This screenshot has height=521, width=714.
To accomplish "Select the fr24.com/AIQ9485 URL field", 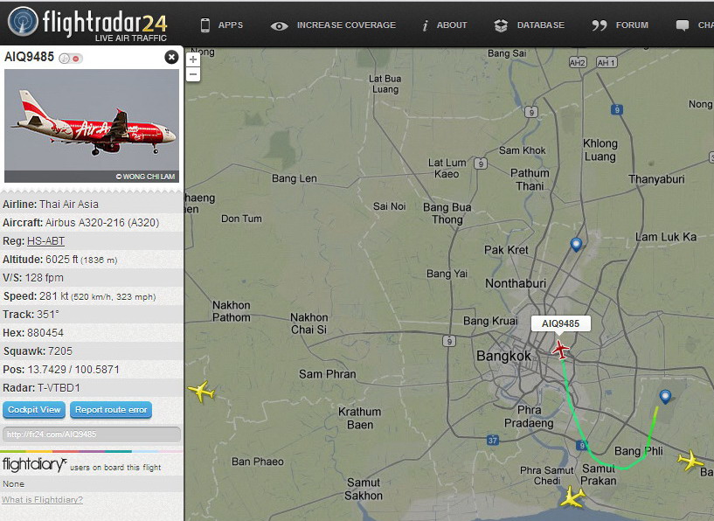I will point(92,434).
